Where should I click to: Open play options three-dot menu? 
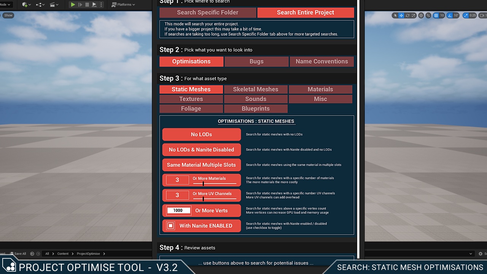(101, 5)
